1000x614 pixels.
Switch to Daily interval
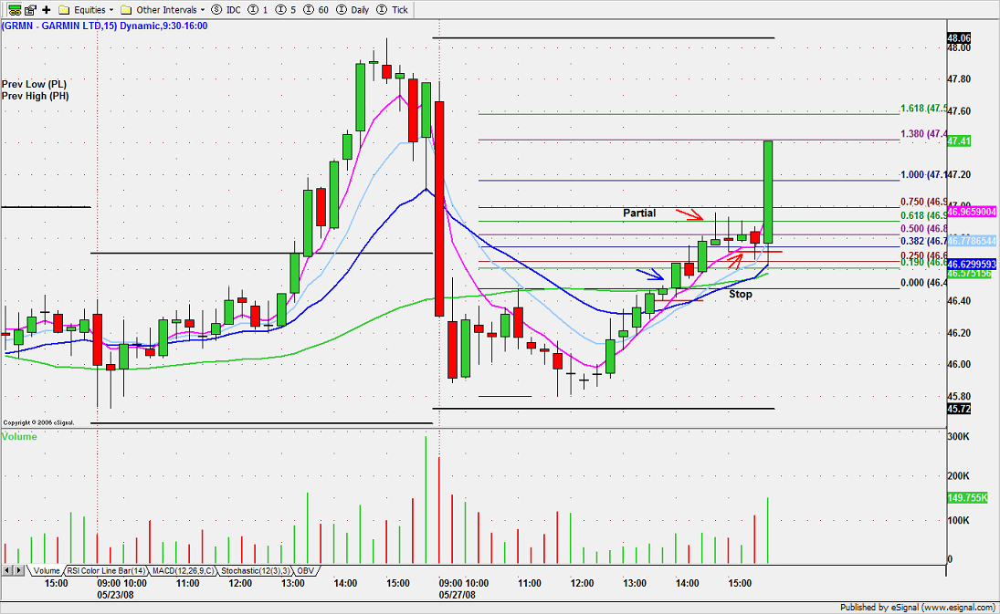[353, 9]
